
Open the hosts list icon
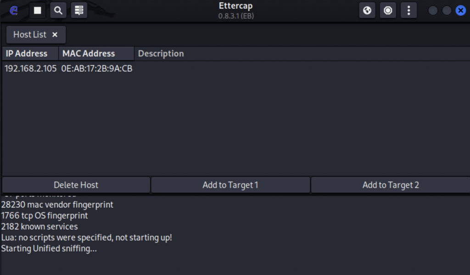pyautogui.click(x=79, y=11)
